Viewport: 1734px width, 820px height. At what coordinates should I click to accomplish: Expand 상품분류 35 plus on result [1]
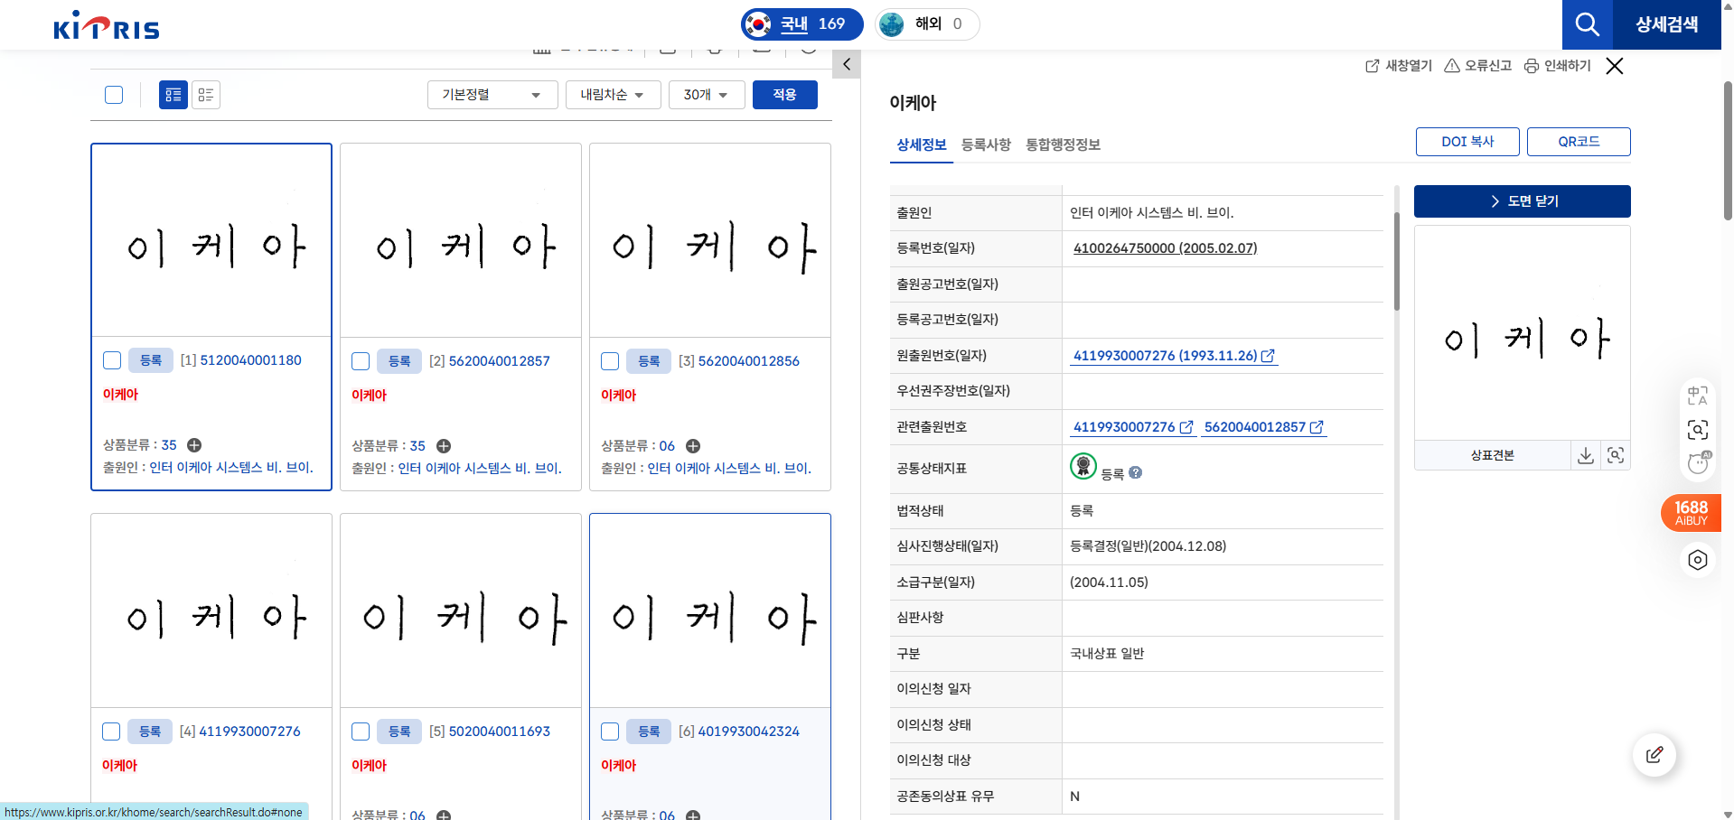(194, 445)
